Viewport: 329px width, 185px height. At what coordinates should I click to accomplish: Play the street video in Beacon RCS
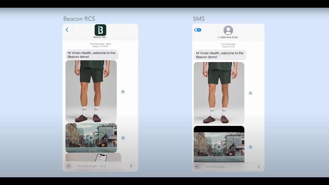pos(91,138)
